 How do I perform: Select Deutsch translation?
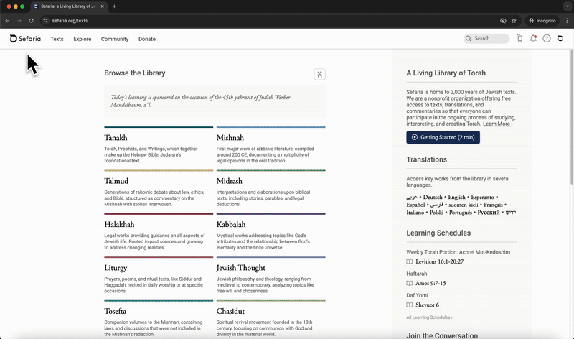(433, 198)
